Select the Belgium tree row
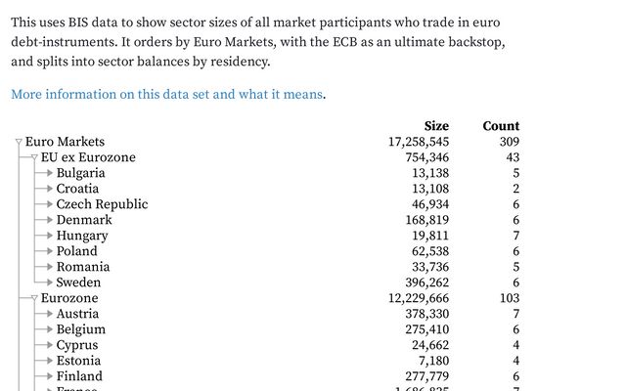This screenshot has height=391, width=626. click(80, 329)
